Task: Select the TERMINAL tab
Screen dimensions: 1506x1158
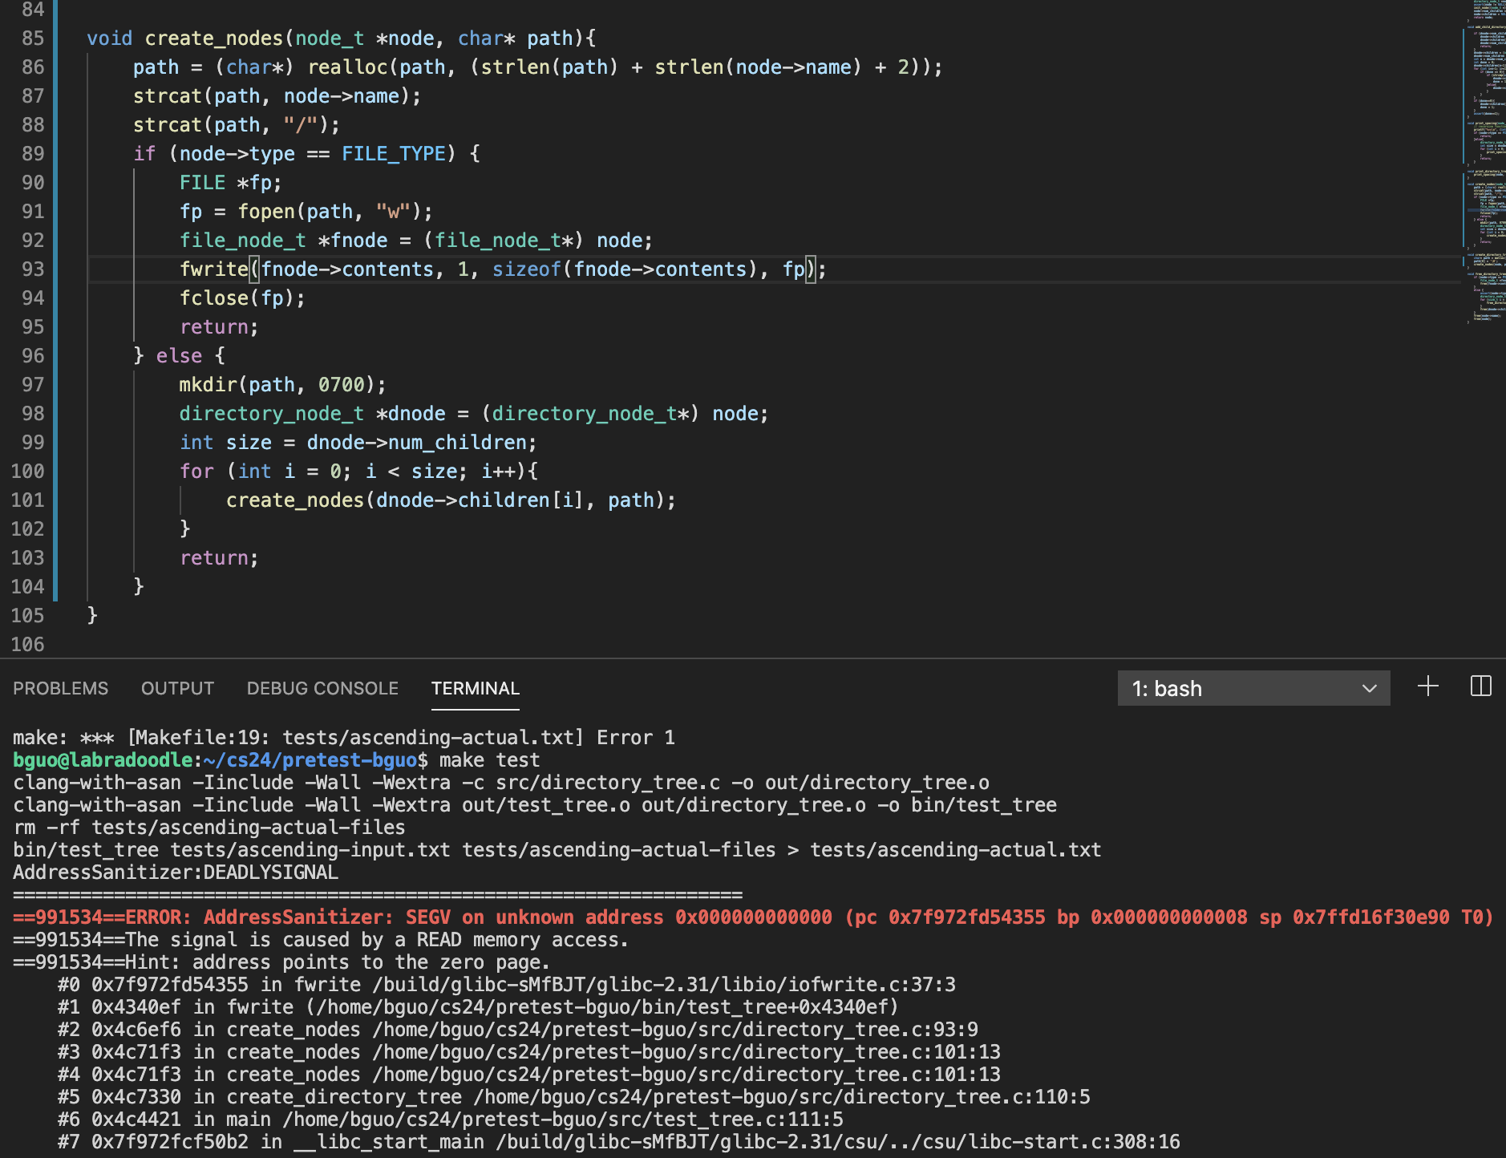Action: tap(475, 689)
